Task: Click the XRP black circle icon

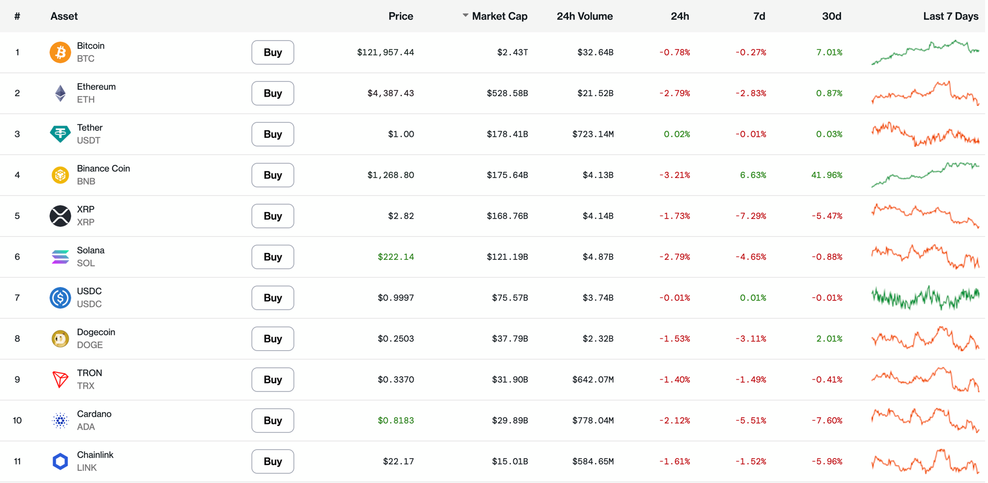Action: pos(60,216)
